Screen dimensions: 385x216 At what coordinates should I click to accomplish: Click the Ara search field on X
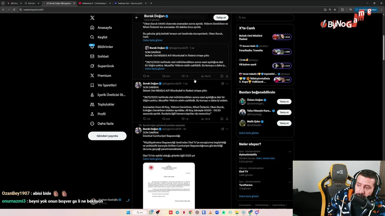[265, 17]
